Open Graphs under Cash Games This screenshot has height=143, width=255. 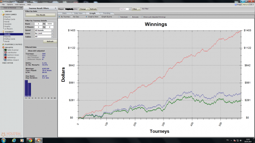coord(7,26)
